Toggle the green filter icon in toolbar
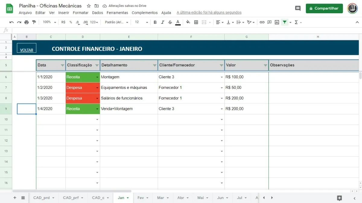Viewport: 362px width, 203px height. point(284,22)
